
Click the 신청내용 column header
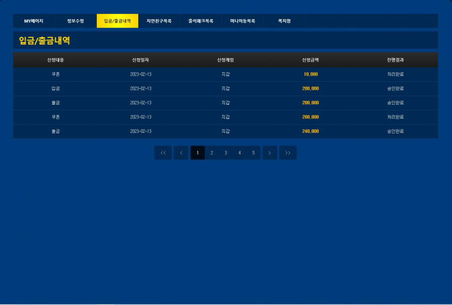pyautogui.click(x=56, y=60)
